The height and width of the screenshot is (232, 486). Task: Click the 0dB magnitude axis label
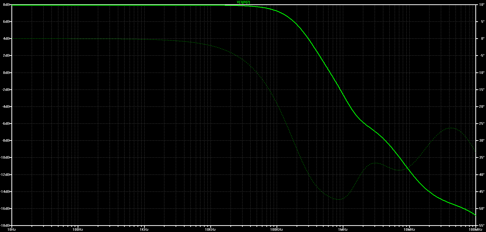pos(6,73)
